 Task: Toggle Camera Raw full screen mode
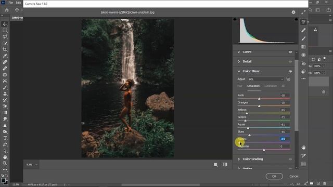303,12
